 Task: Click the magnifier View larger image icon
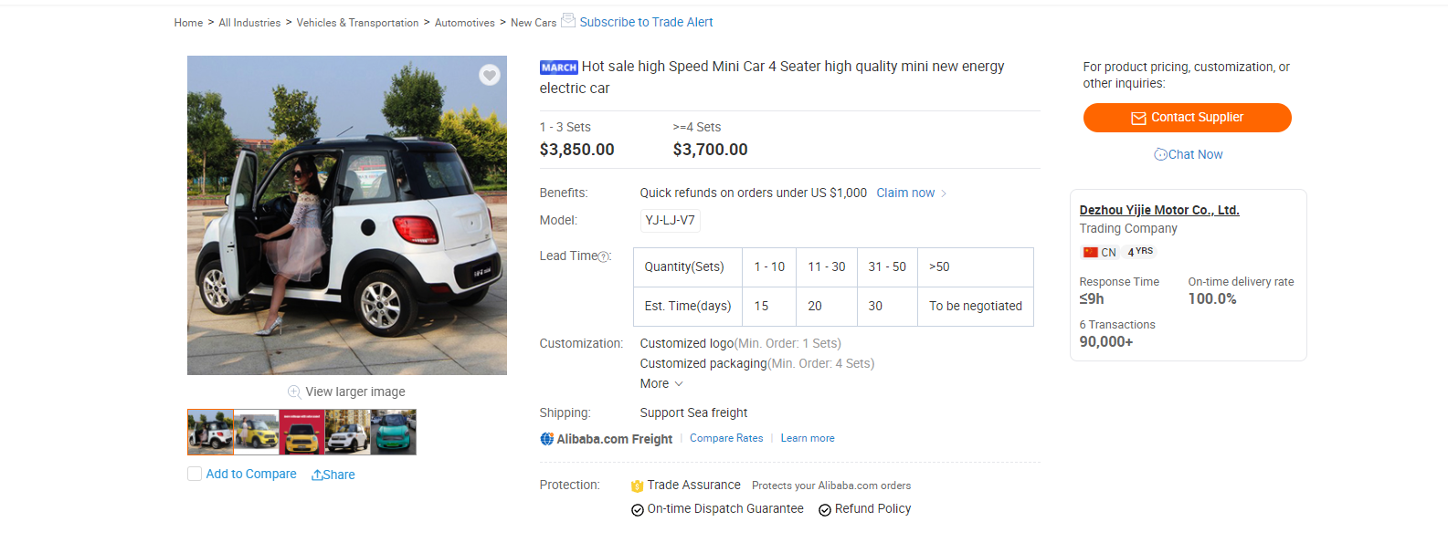pos(294,392)
